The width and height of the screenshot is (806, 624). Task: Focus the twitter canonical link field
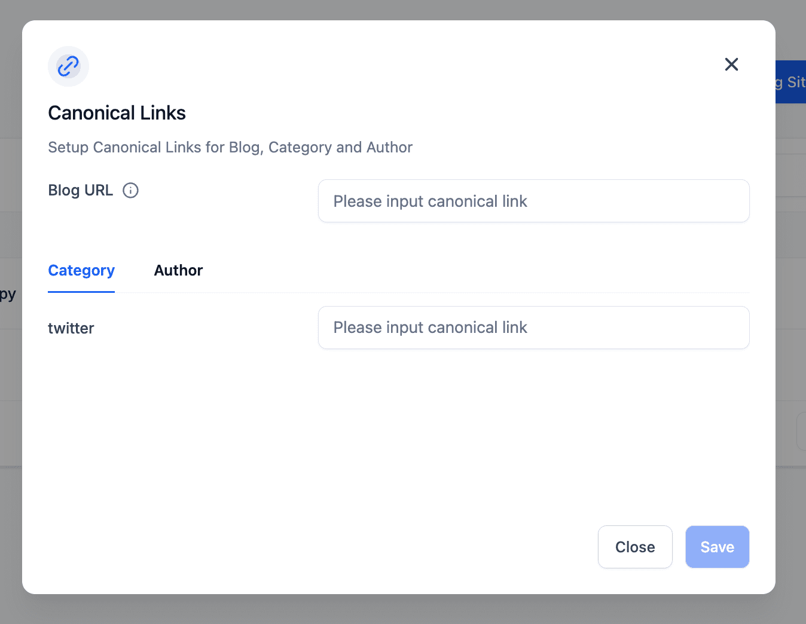[533, 328]
